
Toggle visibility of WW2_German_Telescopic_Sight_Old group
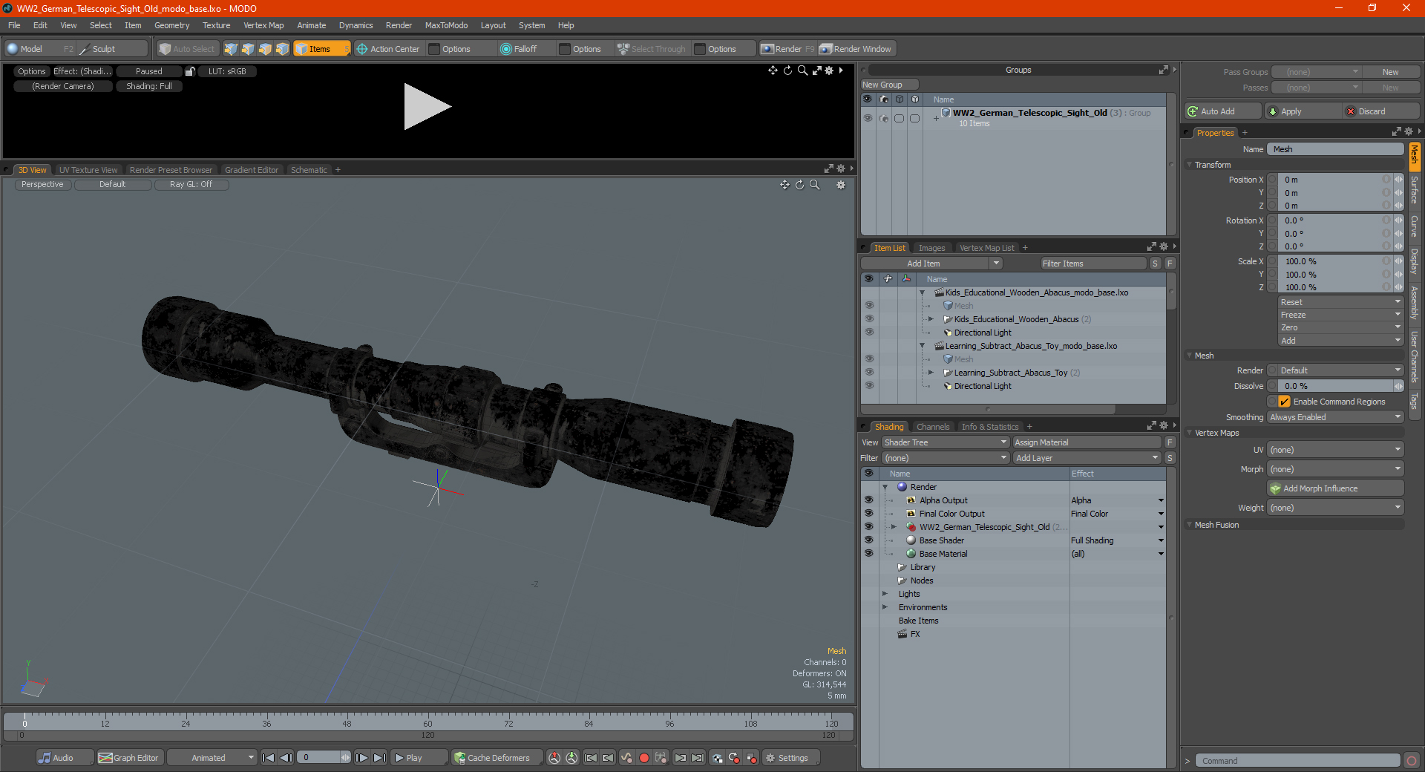[868, 118]
